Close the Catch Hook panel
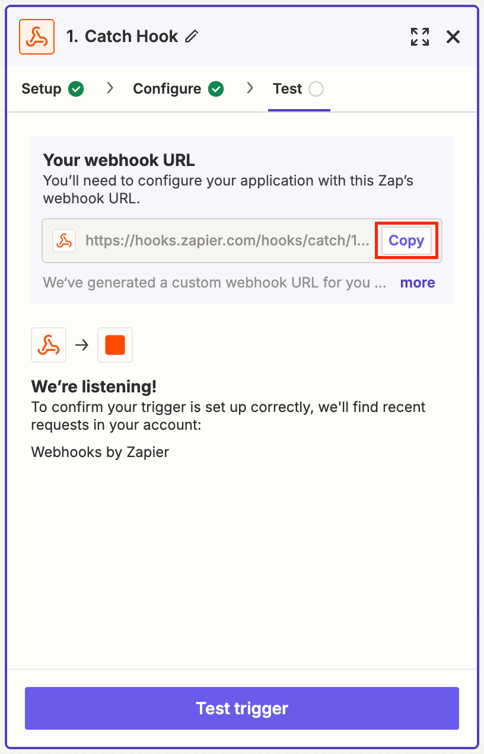The width and height of the screenshot is (484, 754). point(453,37)
